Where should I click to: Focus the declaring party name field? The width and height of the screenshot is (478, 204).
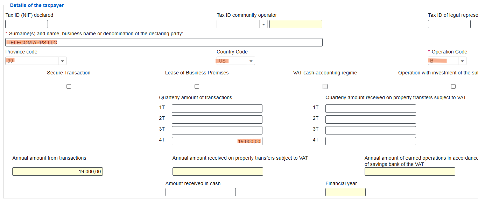click(x=164, y=43)
